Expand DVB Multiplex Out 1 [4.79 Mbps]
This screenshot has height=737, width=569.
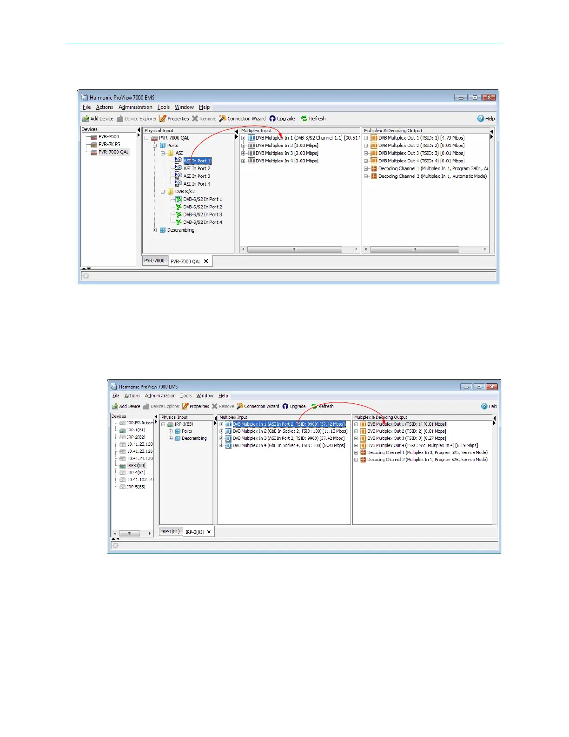[366, 138]
